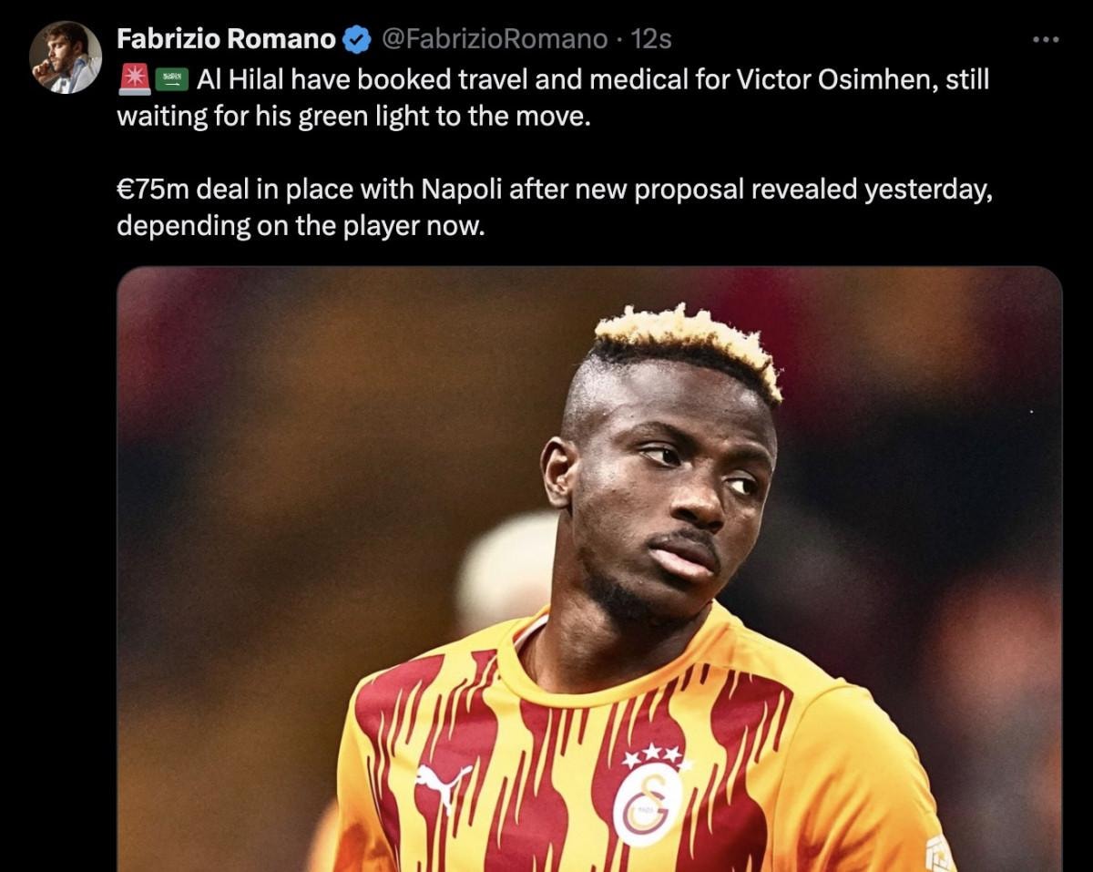
Task: Click the 12s timestamp
Action: tap(651, 38)
